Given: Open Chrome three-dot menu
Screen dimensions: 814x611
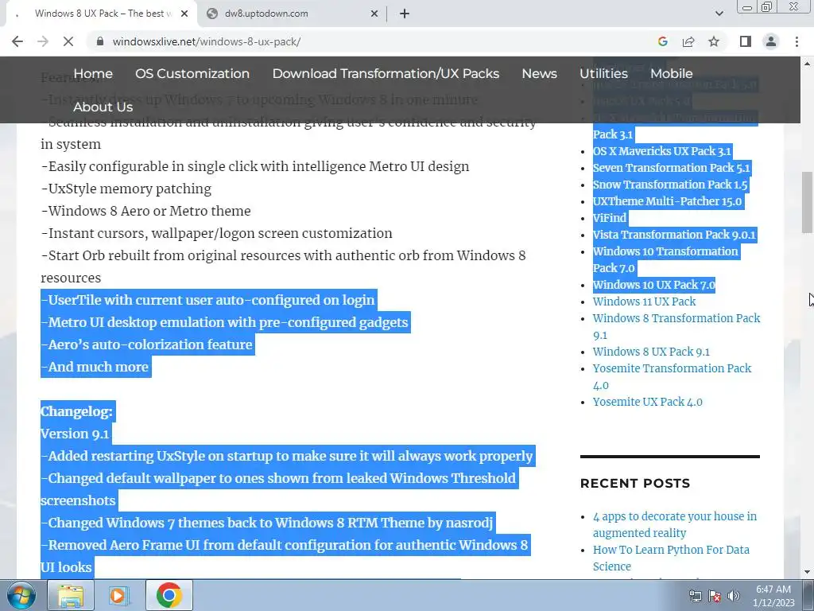Looking at the screenshot, I should pyautogui.click(x=797, y=41).
